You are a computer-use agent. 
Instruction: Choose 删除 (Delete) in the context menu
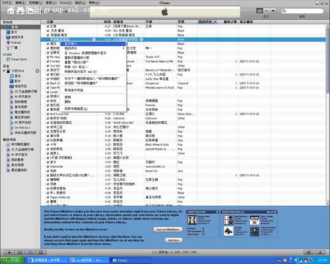(93, 102)
